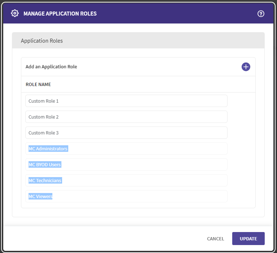The width and height of the screenshot is (277, 253).
Task: Select the MC BYOD Users role field
Action: coord(126,164)
